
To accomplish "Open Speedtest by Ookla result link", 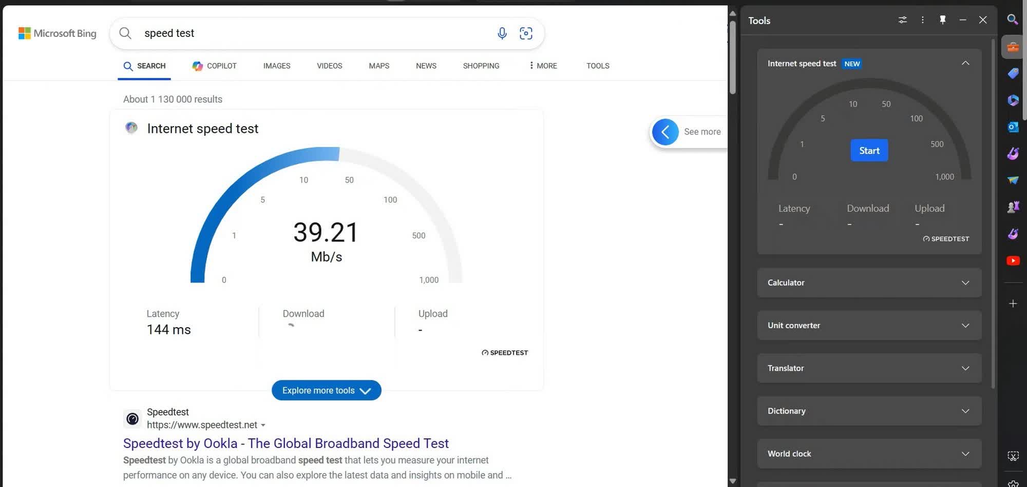I will click(286, 443).
